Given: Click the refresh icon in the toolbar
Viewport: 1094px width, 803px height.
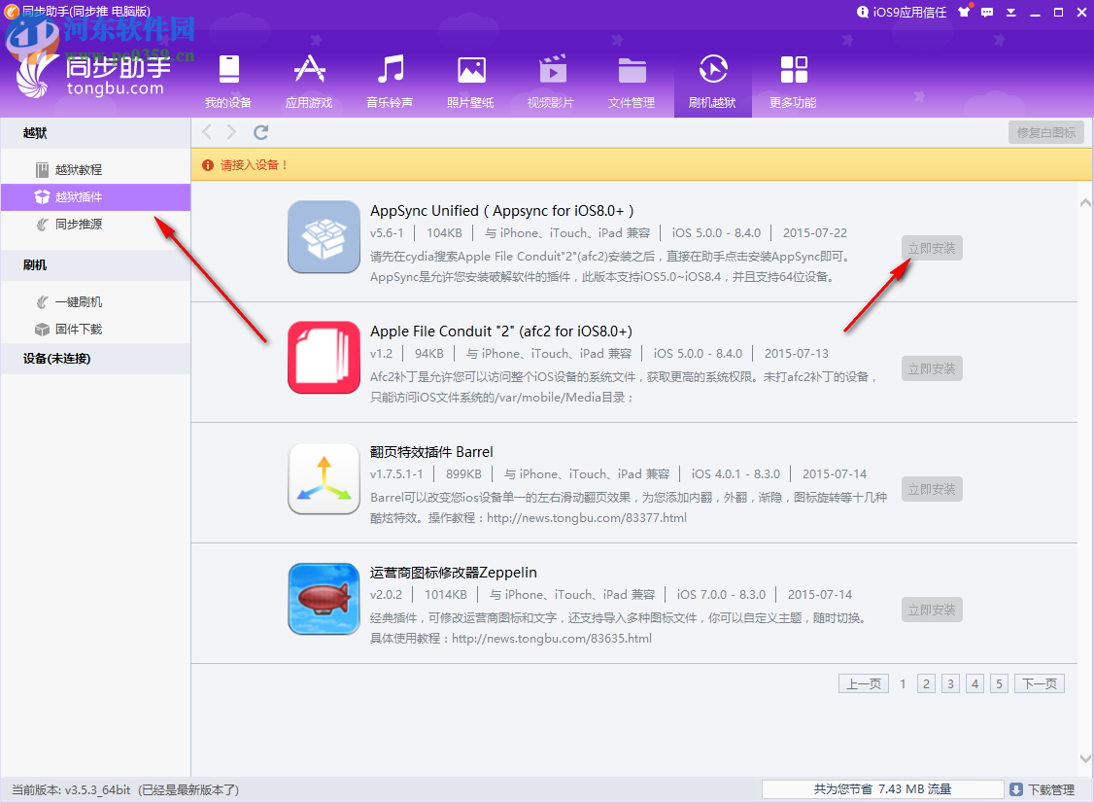Looking at the screenshot, I should point(259,131).
